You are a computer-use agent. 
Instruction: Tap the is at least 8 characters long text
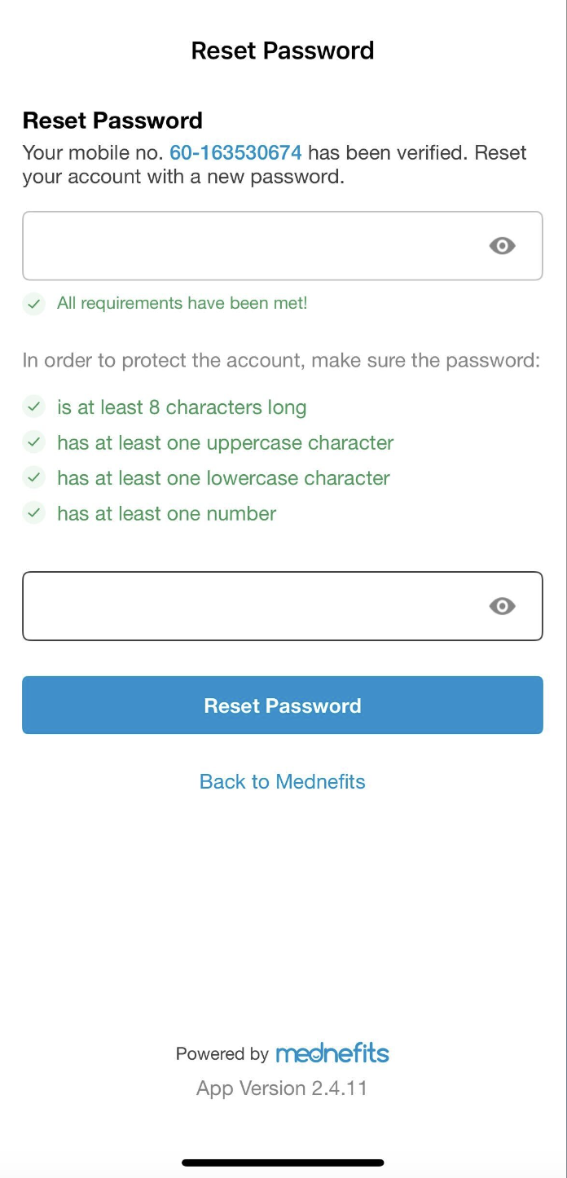click(182, 407)
